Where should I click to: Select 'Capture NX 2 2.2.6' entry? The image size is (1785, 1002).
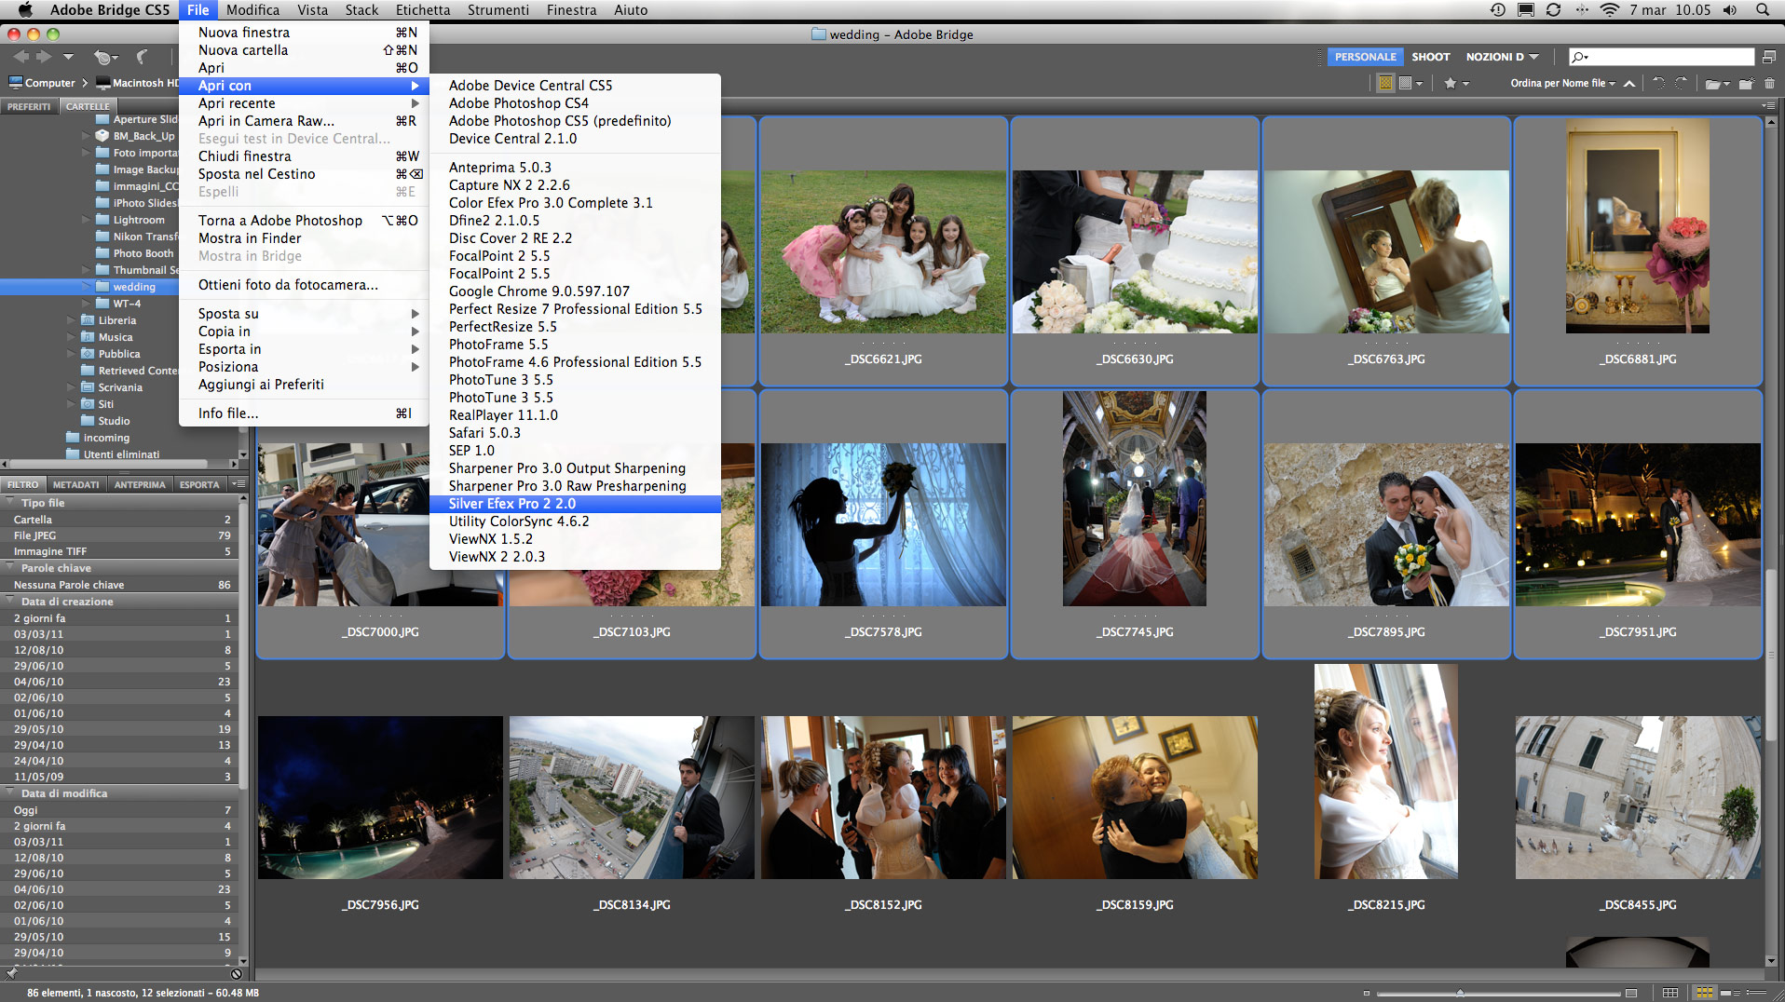click(575, 185)
